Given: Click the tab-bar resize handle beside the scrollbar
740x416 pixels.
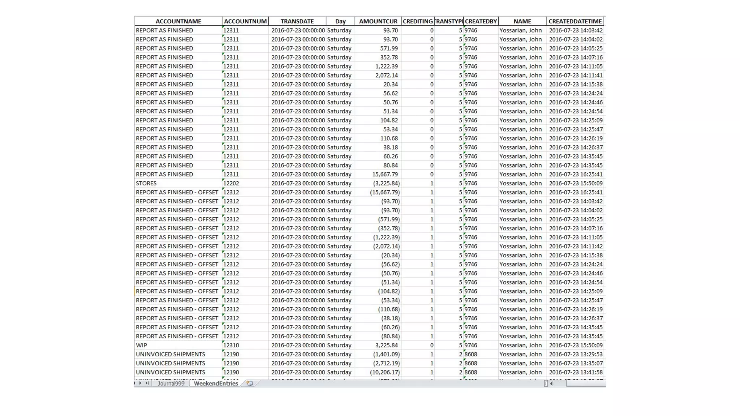Looking at the screenshot, I should coord(546,383).
